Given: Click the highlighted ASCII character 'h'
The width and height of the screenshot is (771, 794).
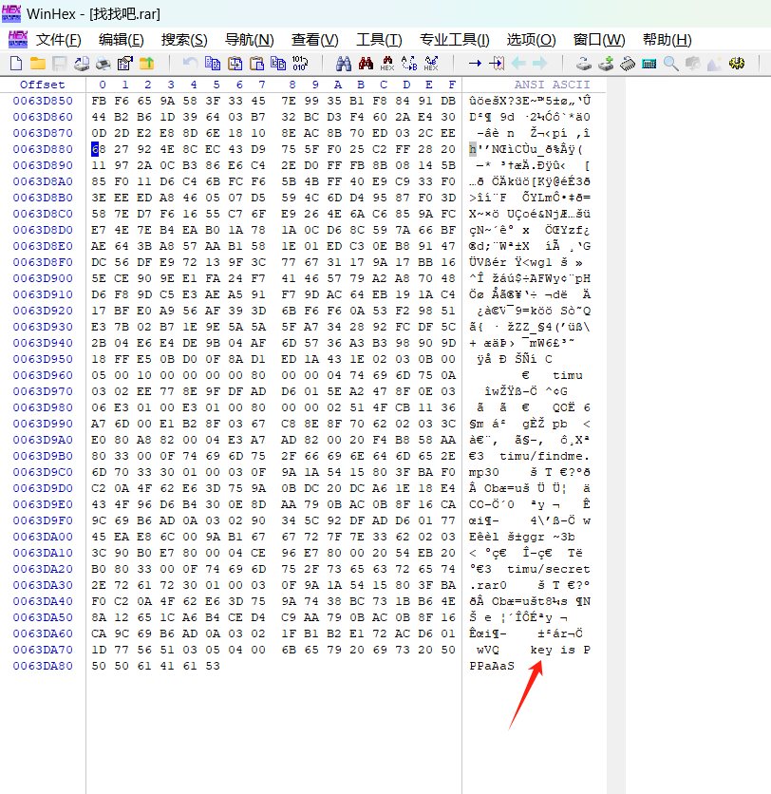Looking at the screenshot, I should [x=473, y=149].
